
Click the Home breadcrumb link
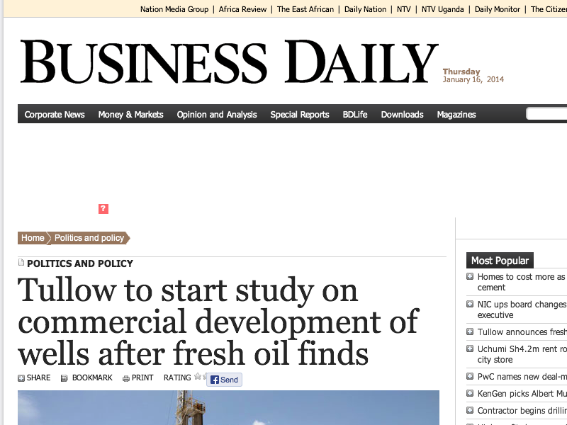coord(33,238)
